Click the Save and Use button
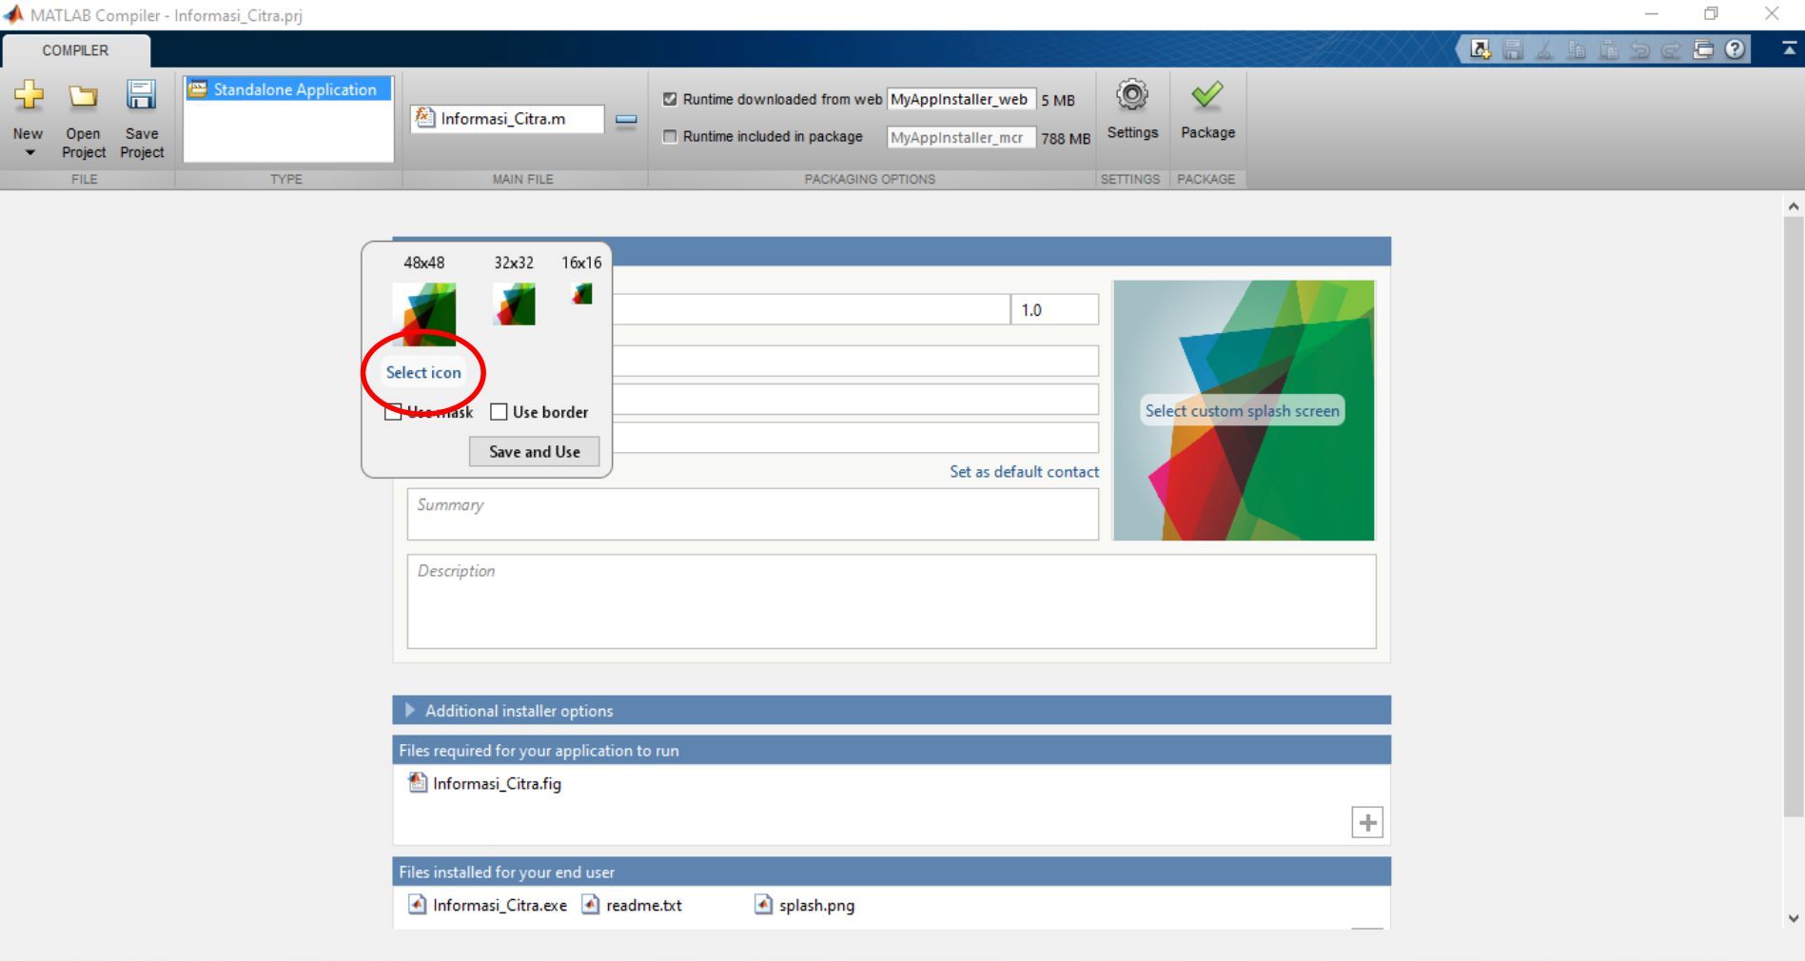This screenshot has width=1805, height=961. click(x=534, y=452)
